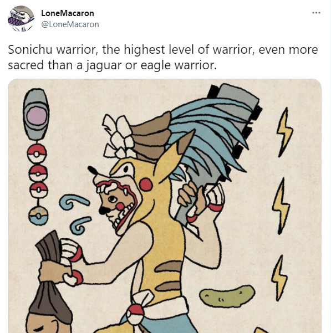331x333 pixels.
Task: Click the middle yellow lightning bolt
Action: (281, 206)
